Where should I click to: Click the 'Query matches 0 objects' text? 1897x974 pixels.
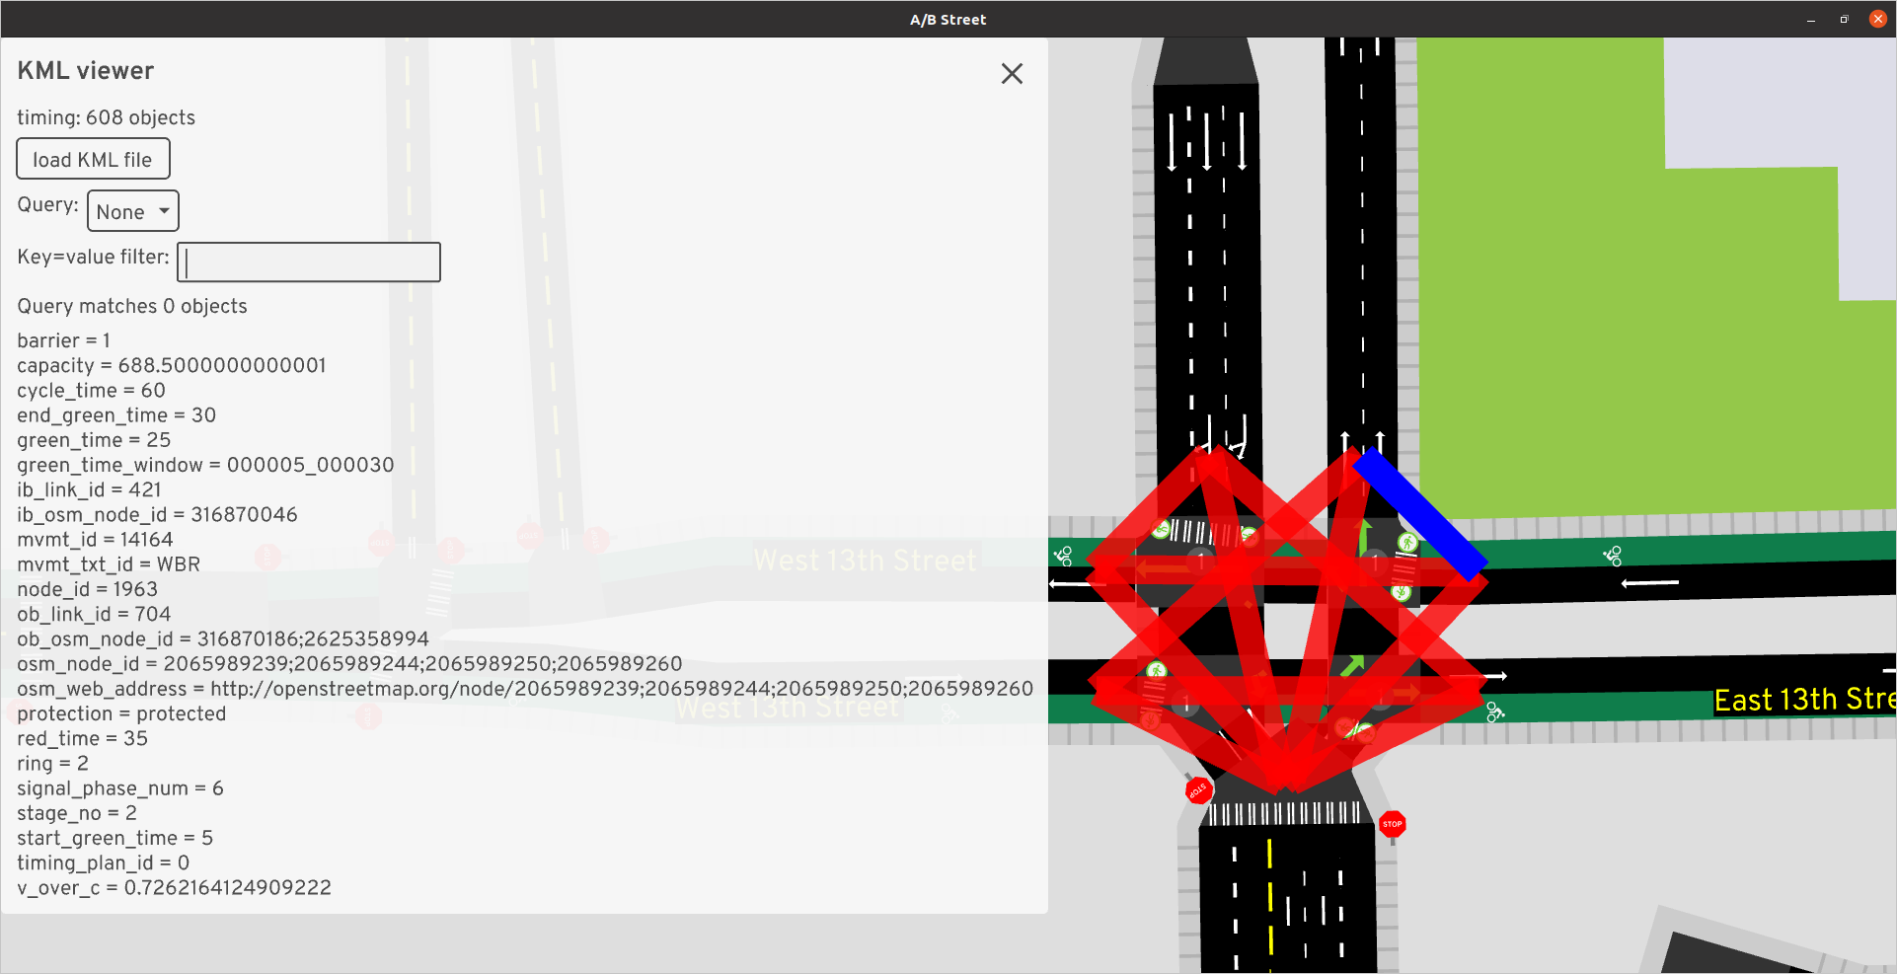132,306
